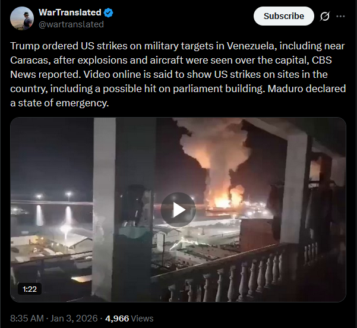Open the WarTranslated profile avatar
357x328 pixels.
click(22, 18)
